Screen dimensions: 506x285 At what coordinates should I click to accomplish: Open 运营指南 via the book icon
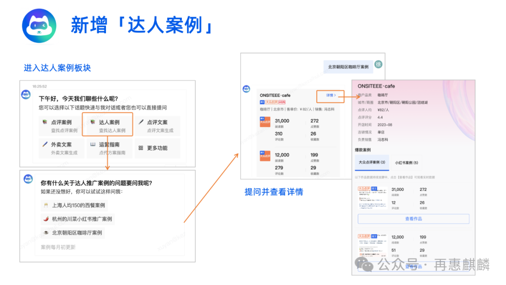tap(93, 145)
